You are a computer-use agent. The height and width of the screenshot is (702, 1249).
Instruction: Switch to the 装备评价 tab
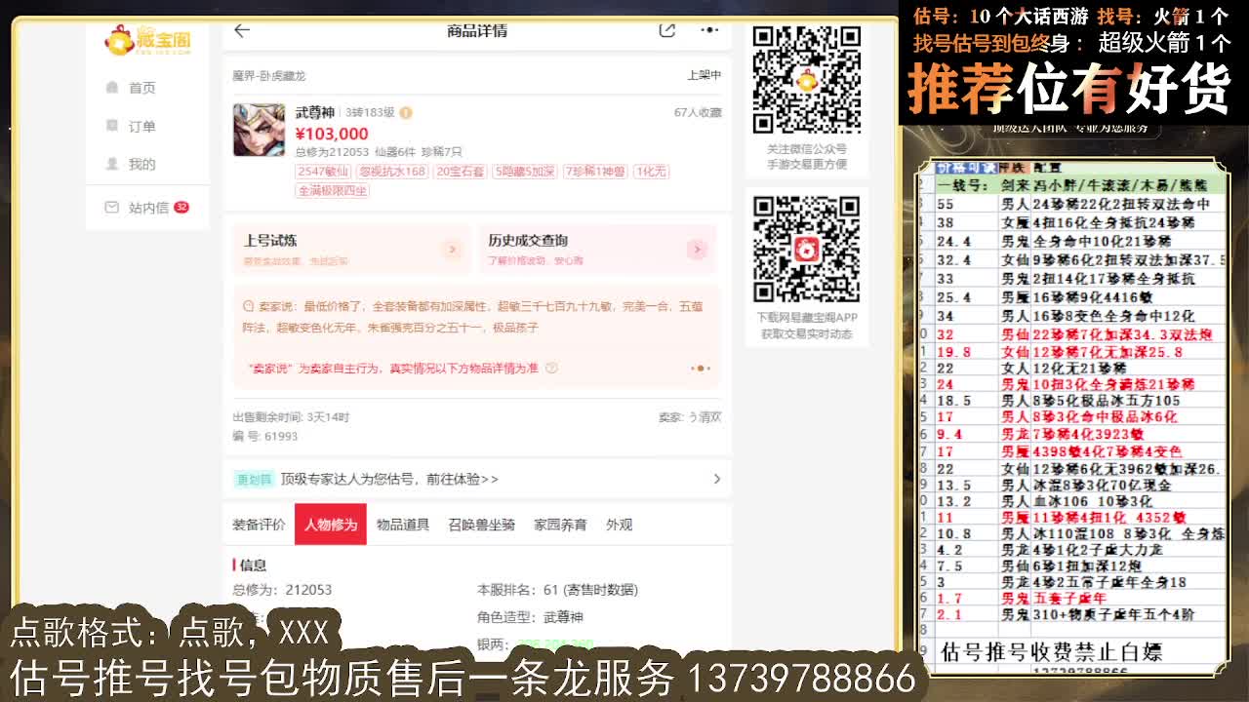(x=262, y=524)
